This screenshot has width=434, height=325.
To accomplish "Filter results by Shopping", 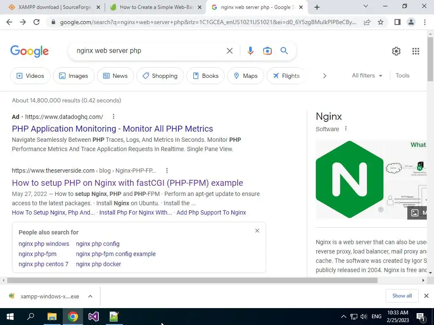I will (160, 76).
